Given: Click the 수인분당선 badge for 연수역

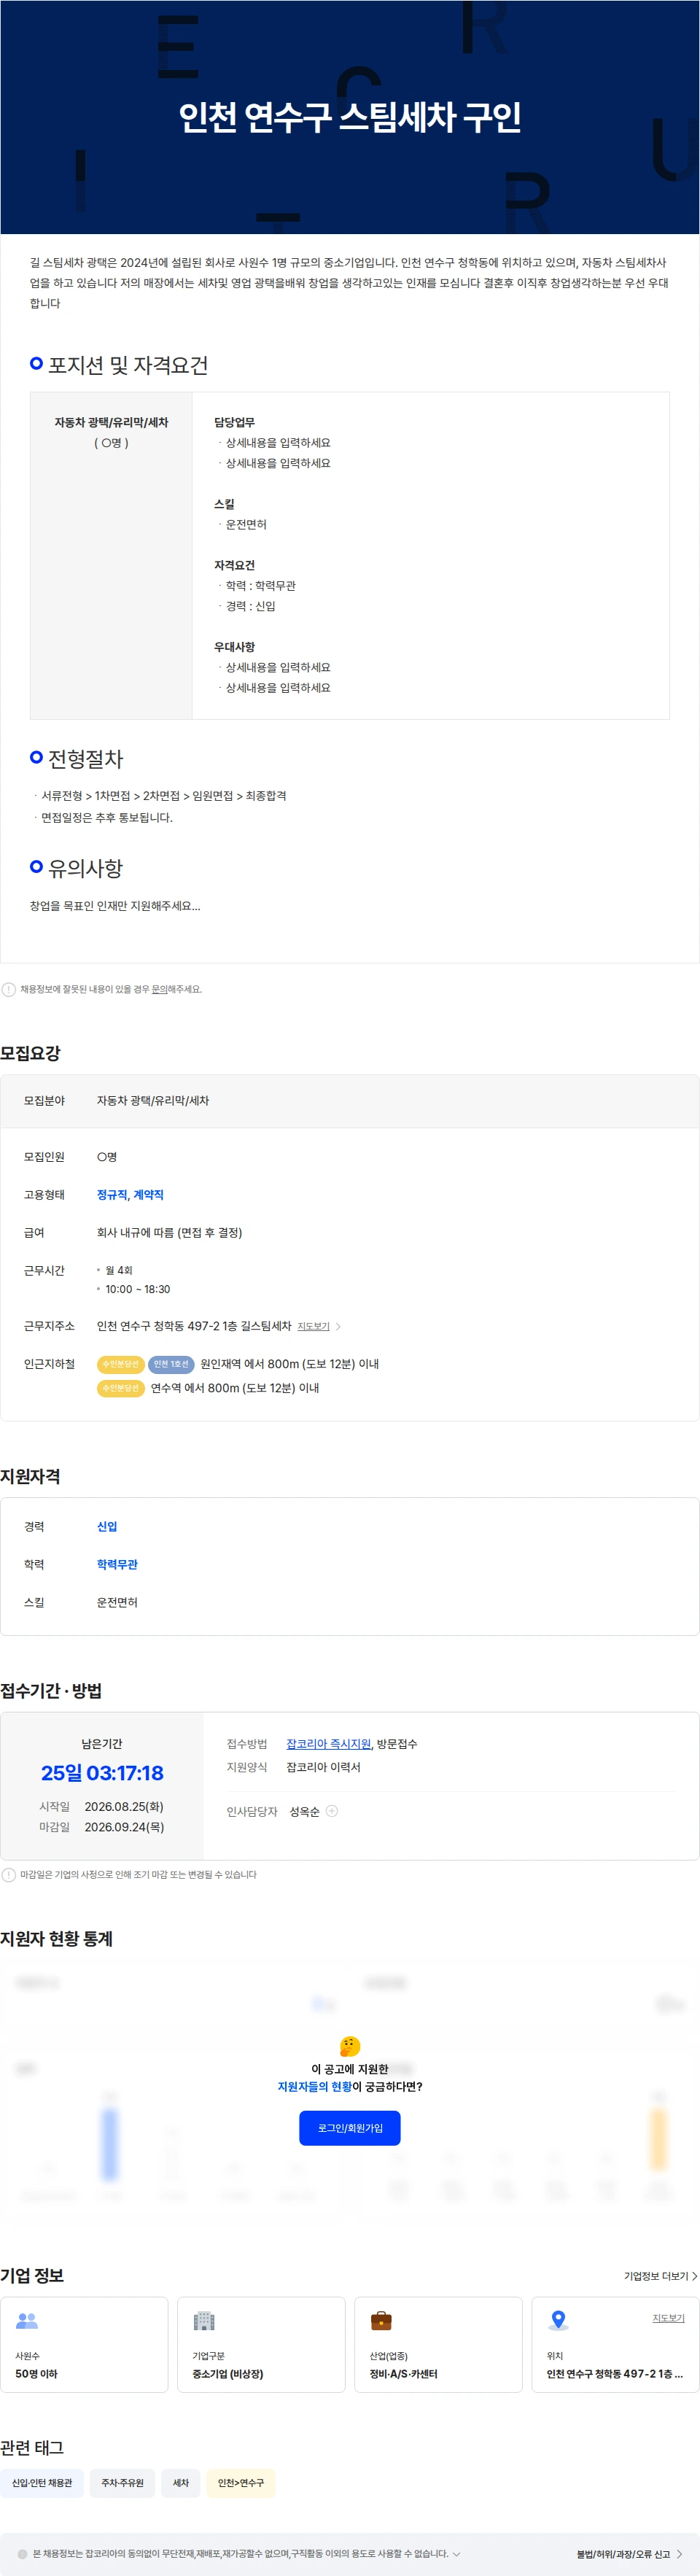Looking at the screenshot, I should (120, 1388).
